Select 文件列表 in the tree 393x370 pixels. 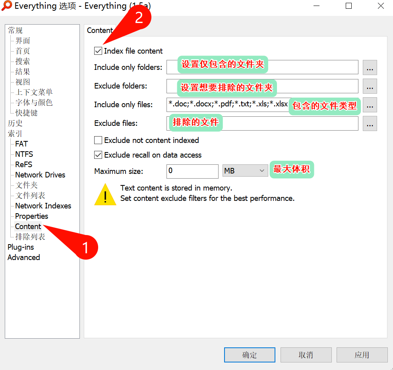click(x=30, y=195)
